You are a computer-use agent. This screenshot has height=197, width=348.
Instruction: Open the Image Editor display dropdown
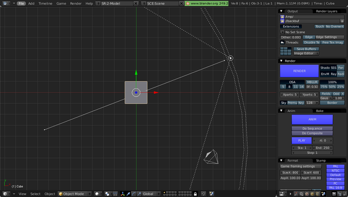pos(306,53)
